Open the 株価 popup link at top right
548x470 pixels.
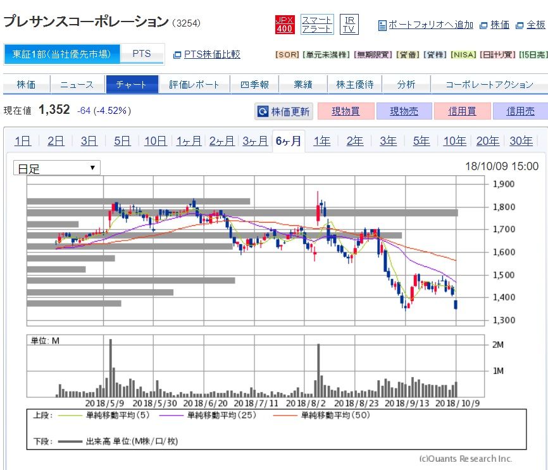click(500, 25)
